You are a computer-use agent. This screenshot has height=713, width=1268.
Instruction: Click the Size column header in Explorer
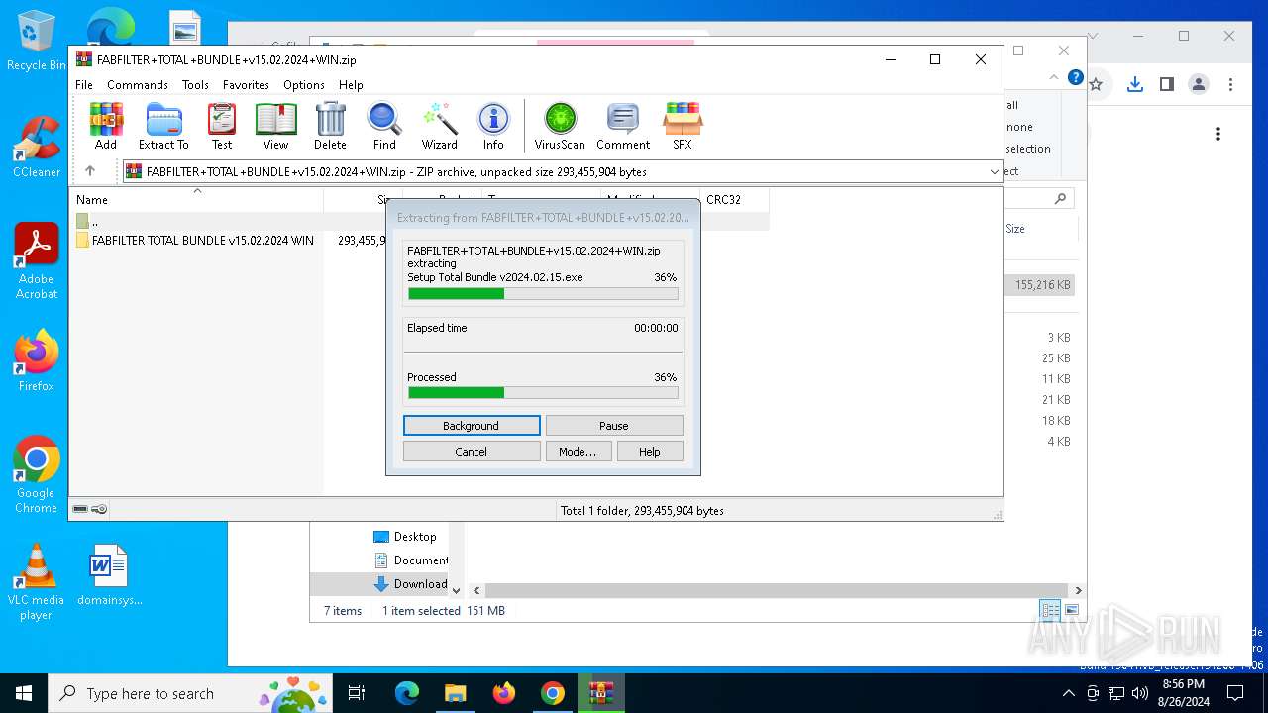pyautogui.click(x=1015, y=229)
